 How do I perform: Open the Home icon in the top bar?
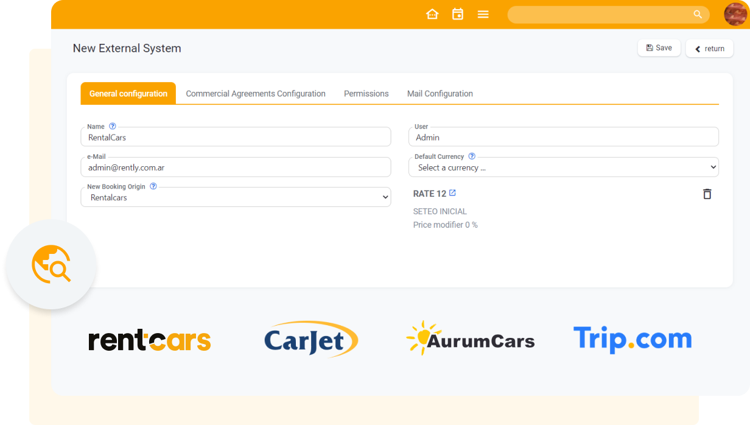tap(432, 13)
